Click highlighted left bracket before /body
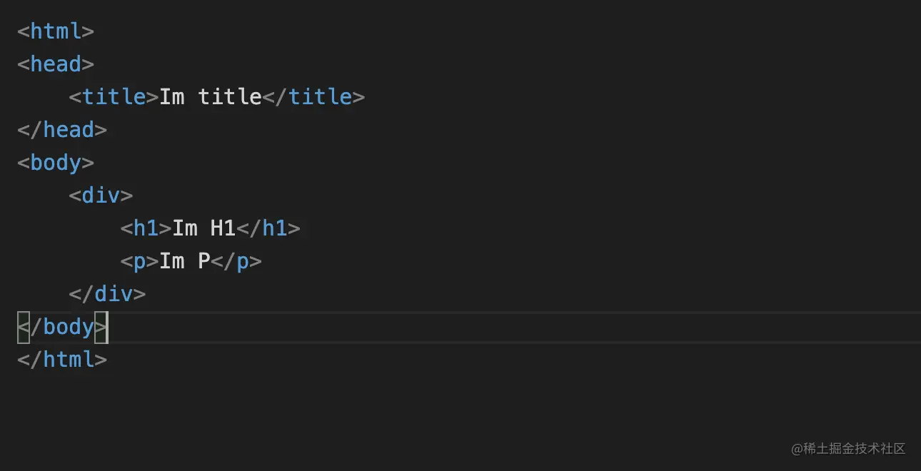The image size is (921, 471). pos(24,327)
